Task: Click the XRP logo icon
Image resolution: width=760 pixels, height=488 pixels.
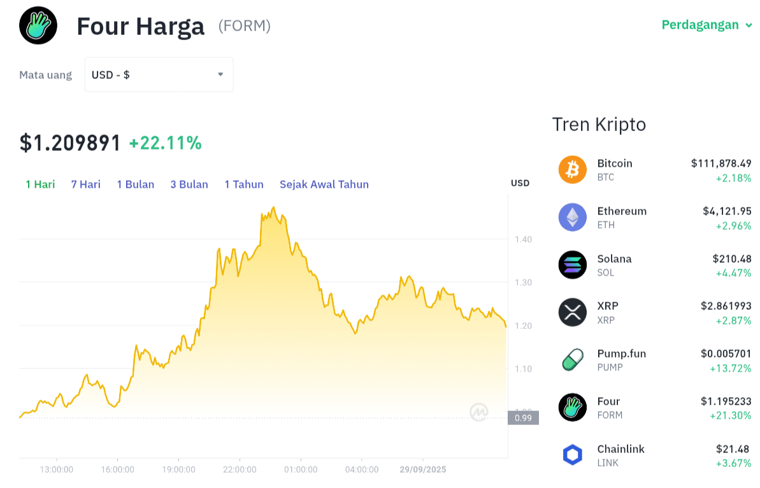Action: pyautogui.click(x=572, y=312)
